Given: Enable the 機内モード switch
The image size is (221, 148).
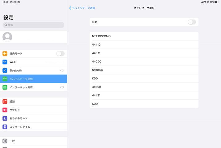Looking at the screenshot, I should click(61, 53).
